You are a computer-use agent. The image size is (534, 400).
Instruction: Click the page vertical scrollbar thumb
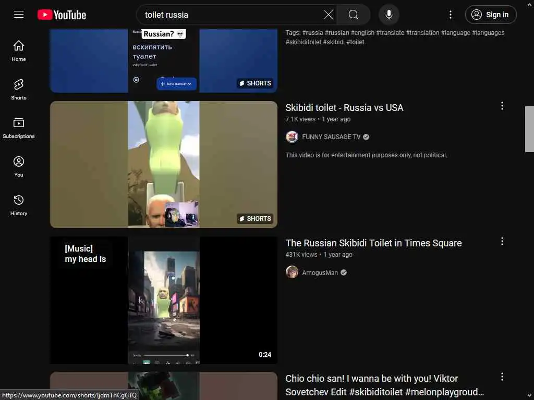[x=529, y=129]
